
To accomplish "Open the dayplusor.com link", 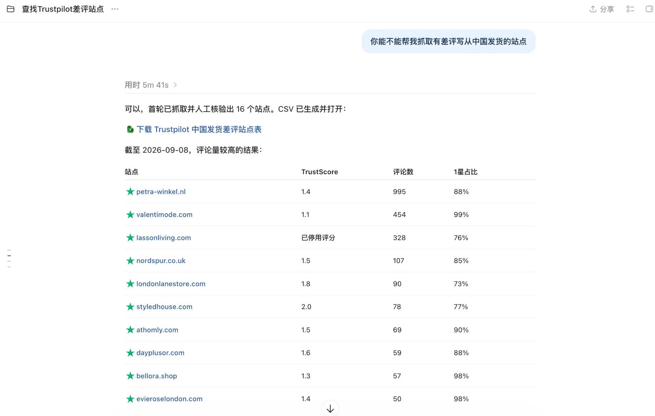I will point(160,353).
